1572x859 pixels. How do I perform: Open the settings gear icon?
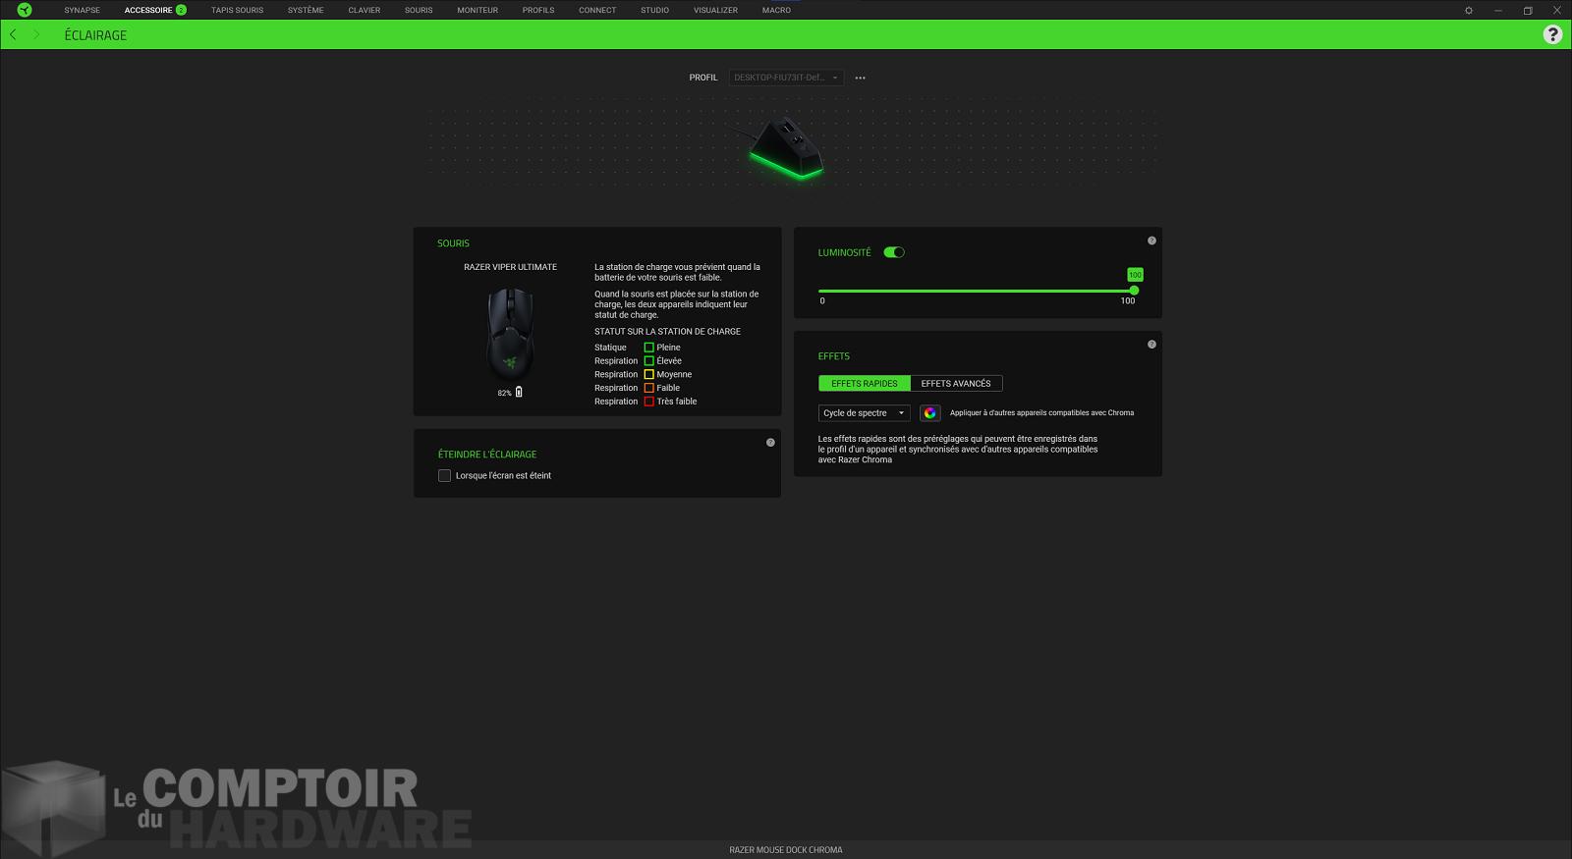(1469, 10)
